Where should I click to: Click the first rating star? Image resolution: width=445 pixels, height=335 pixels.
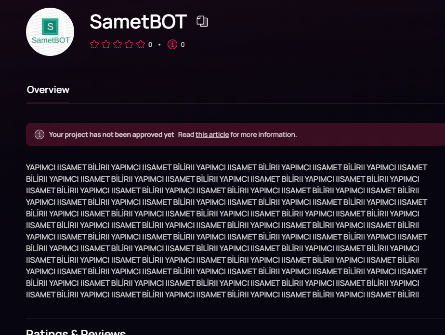pos(94,44)
